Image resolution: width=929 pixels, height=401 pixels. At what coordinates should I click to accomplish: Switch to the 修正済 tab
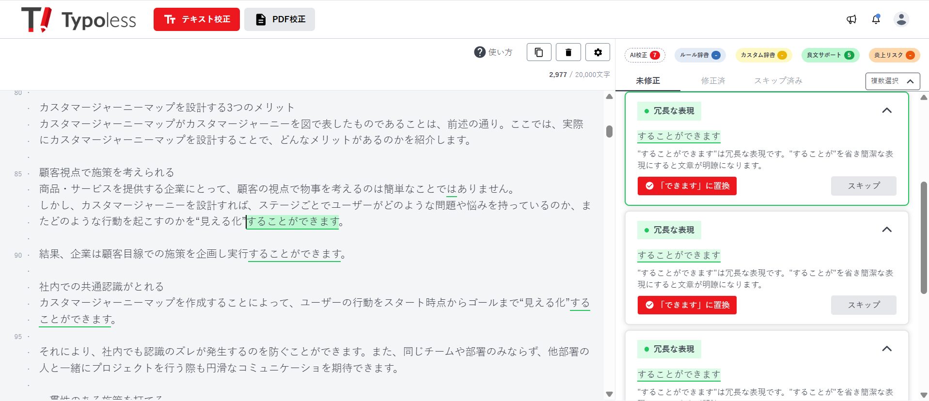coord(713,81)
